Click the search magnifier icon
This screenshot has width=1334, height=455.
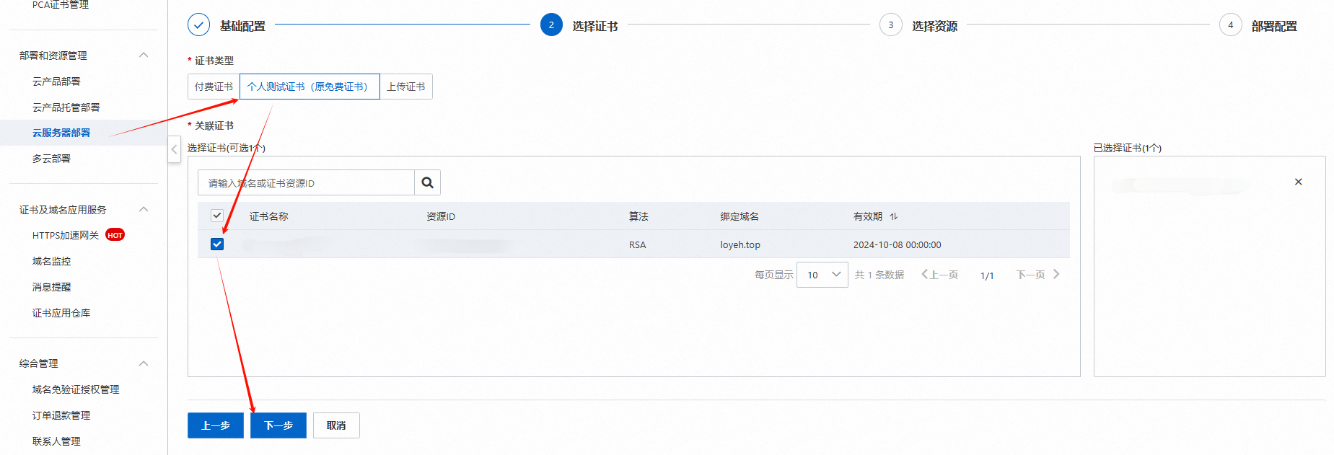point(427,182)
